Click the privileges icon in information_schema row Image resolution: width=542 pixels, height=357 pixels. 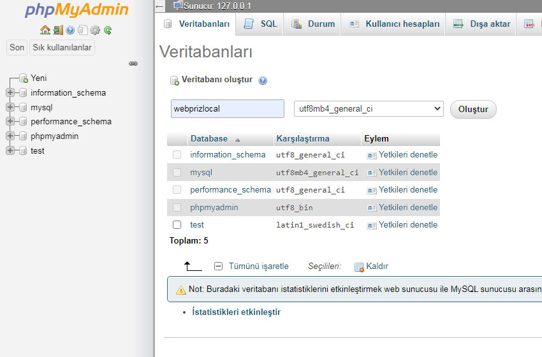(x=372, y=156)
